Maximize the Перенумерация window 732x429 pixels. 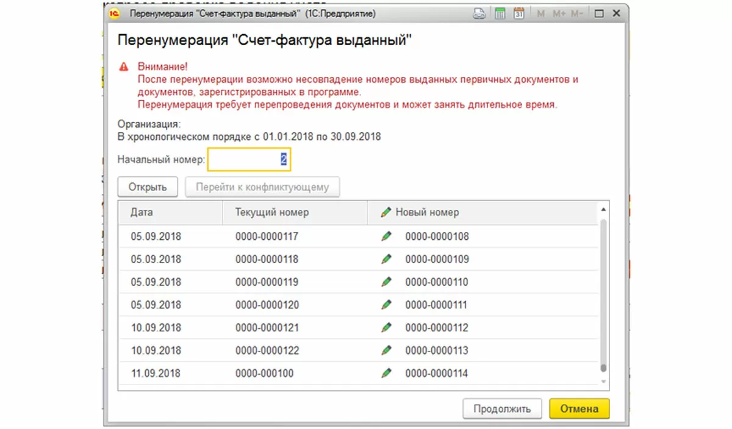tap(598, 13)
